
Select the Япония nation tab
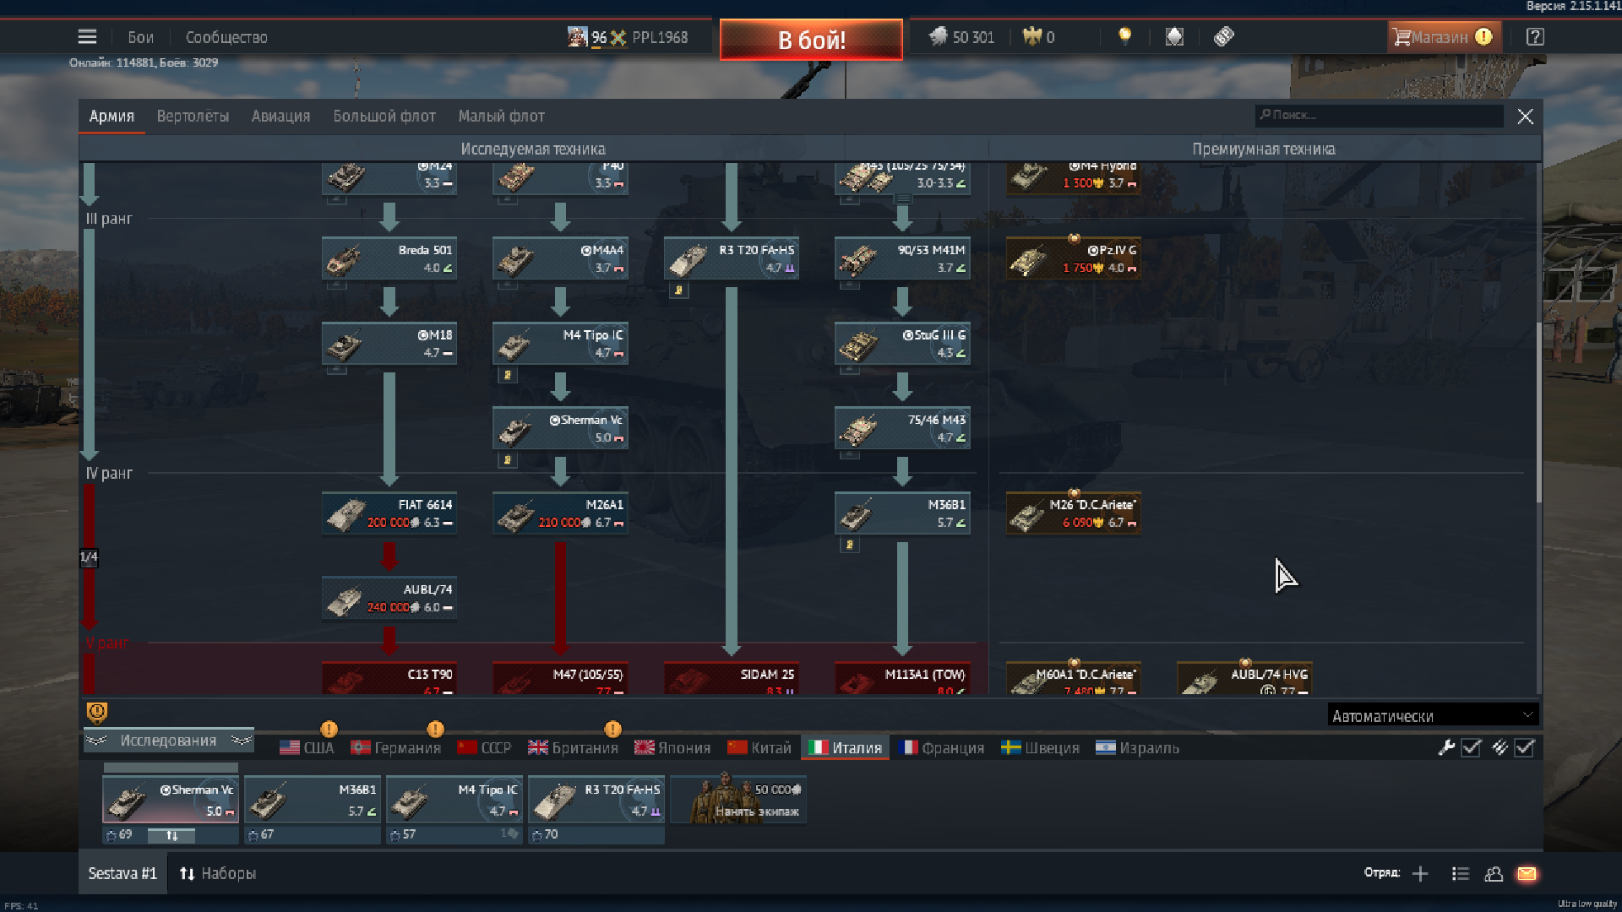(x=672, y=748)
